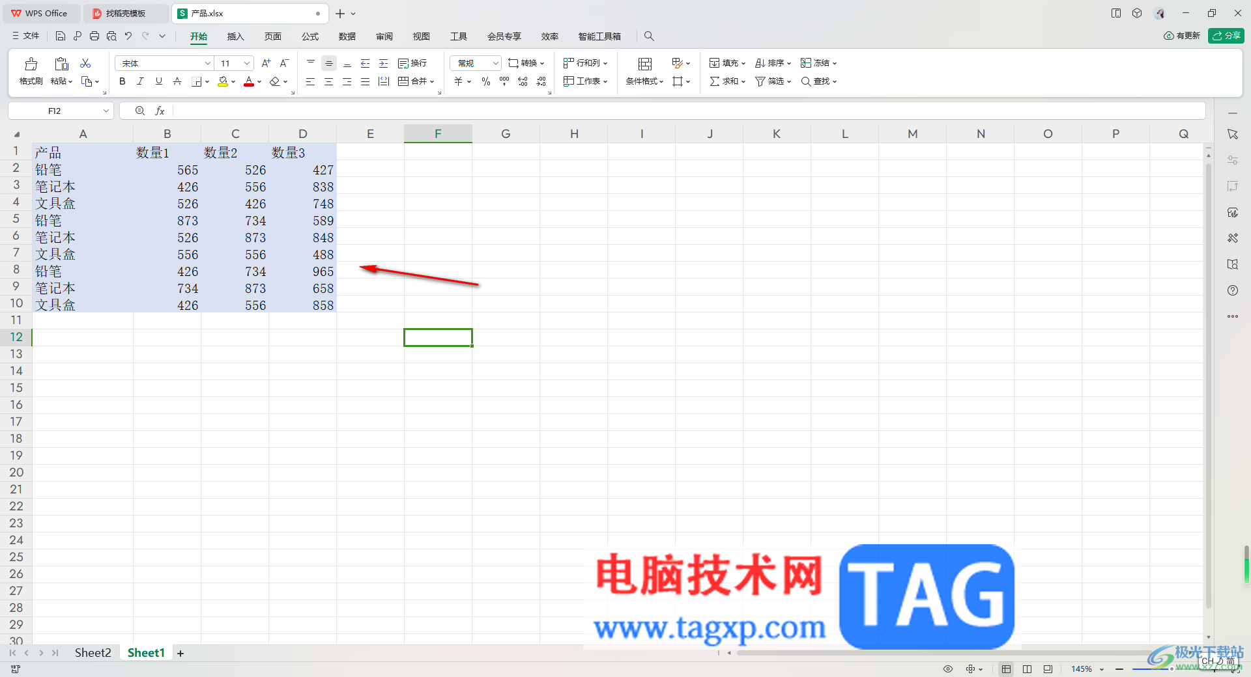This screenshot has height=677, width=1251.
Task: Click the formula bar zoom magnifier icon
Action: point(140,111)
